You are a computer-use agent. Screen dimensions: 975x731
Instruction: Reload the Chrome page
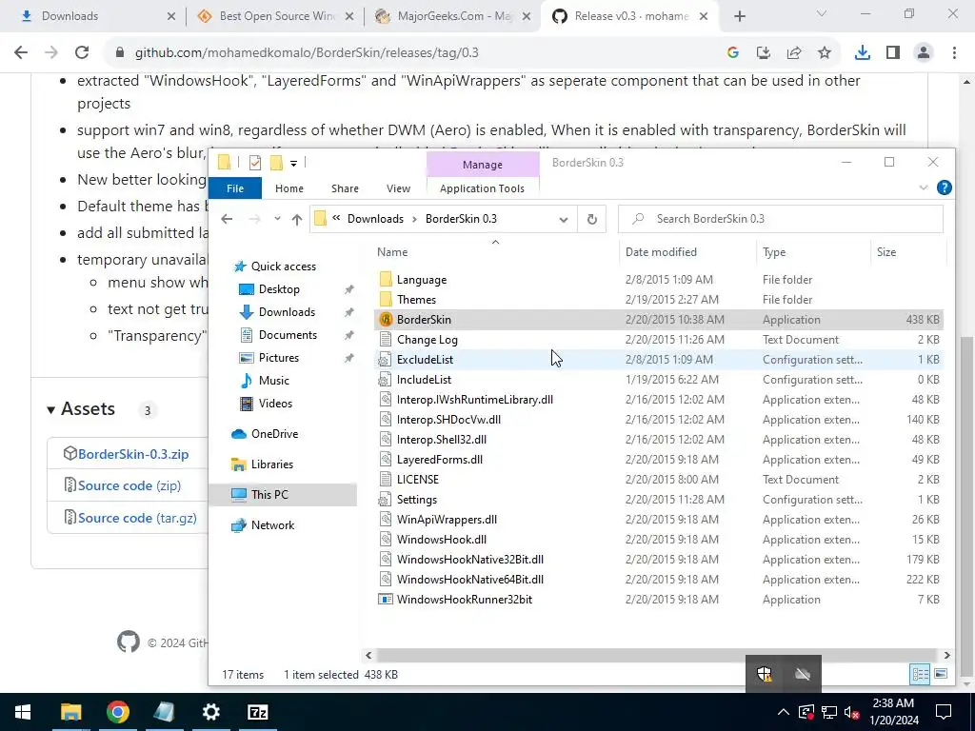click(x=82, y=53)
